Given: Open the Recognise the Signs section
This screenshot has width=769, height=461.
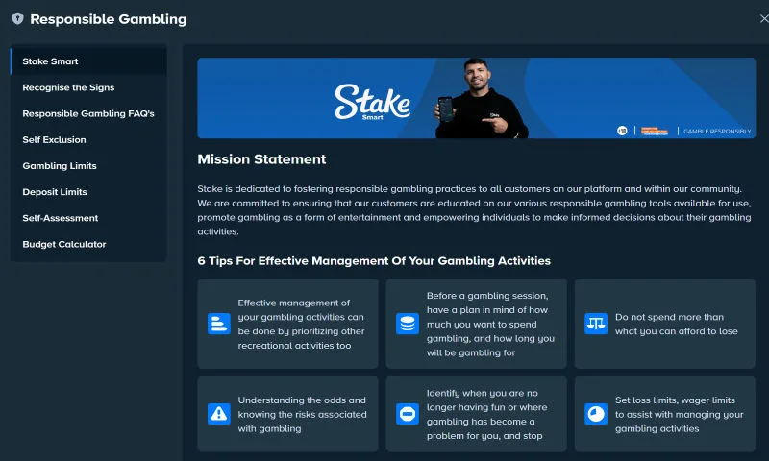Looking at the screenshot, I should (68, 87).
